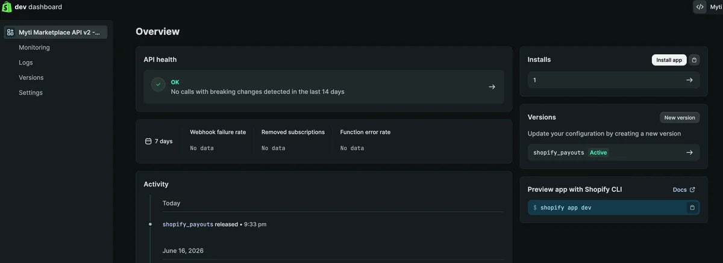Image resolution: width=723 pixels, height=263 pixels.
Task: Click the app grid icon beside Myti Marketplace
Action: pyautogui.click(x=10, y=32)
